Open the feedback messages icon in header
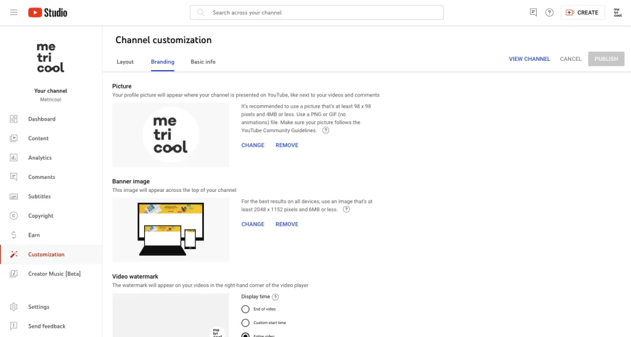631x337 pixels. (x=533, y=12)
